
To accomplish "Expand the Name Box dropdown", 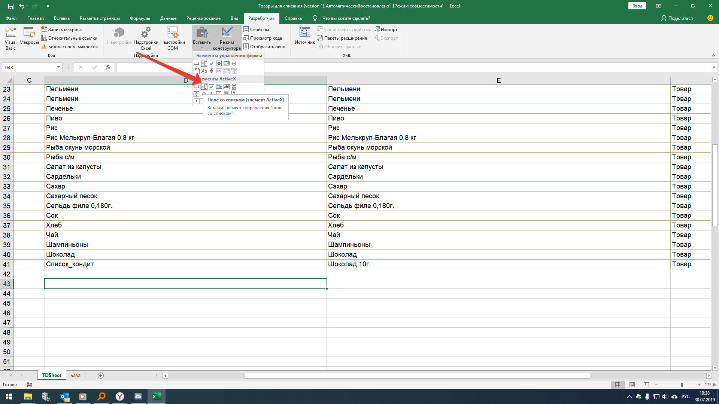I will tap(58, 67).
